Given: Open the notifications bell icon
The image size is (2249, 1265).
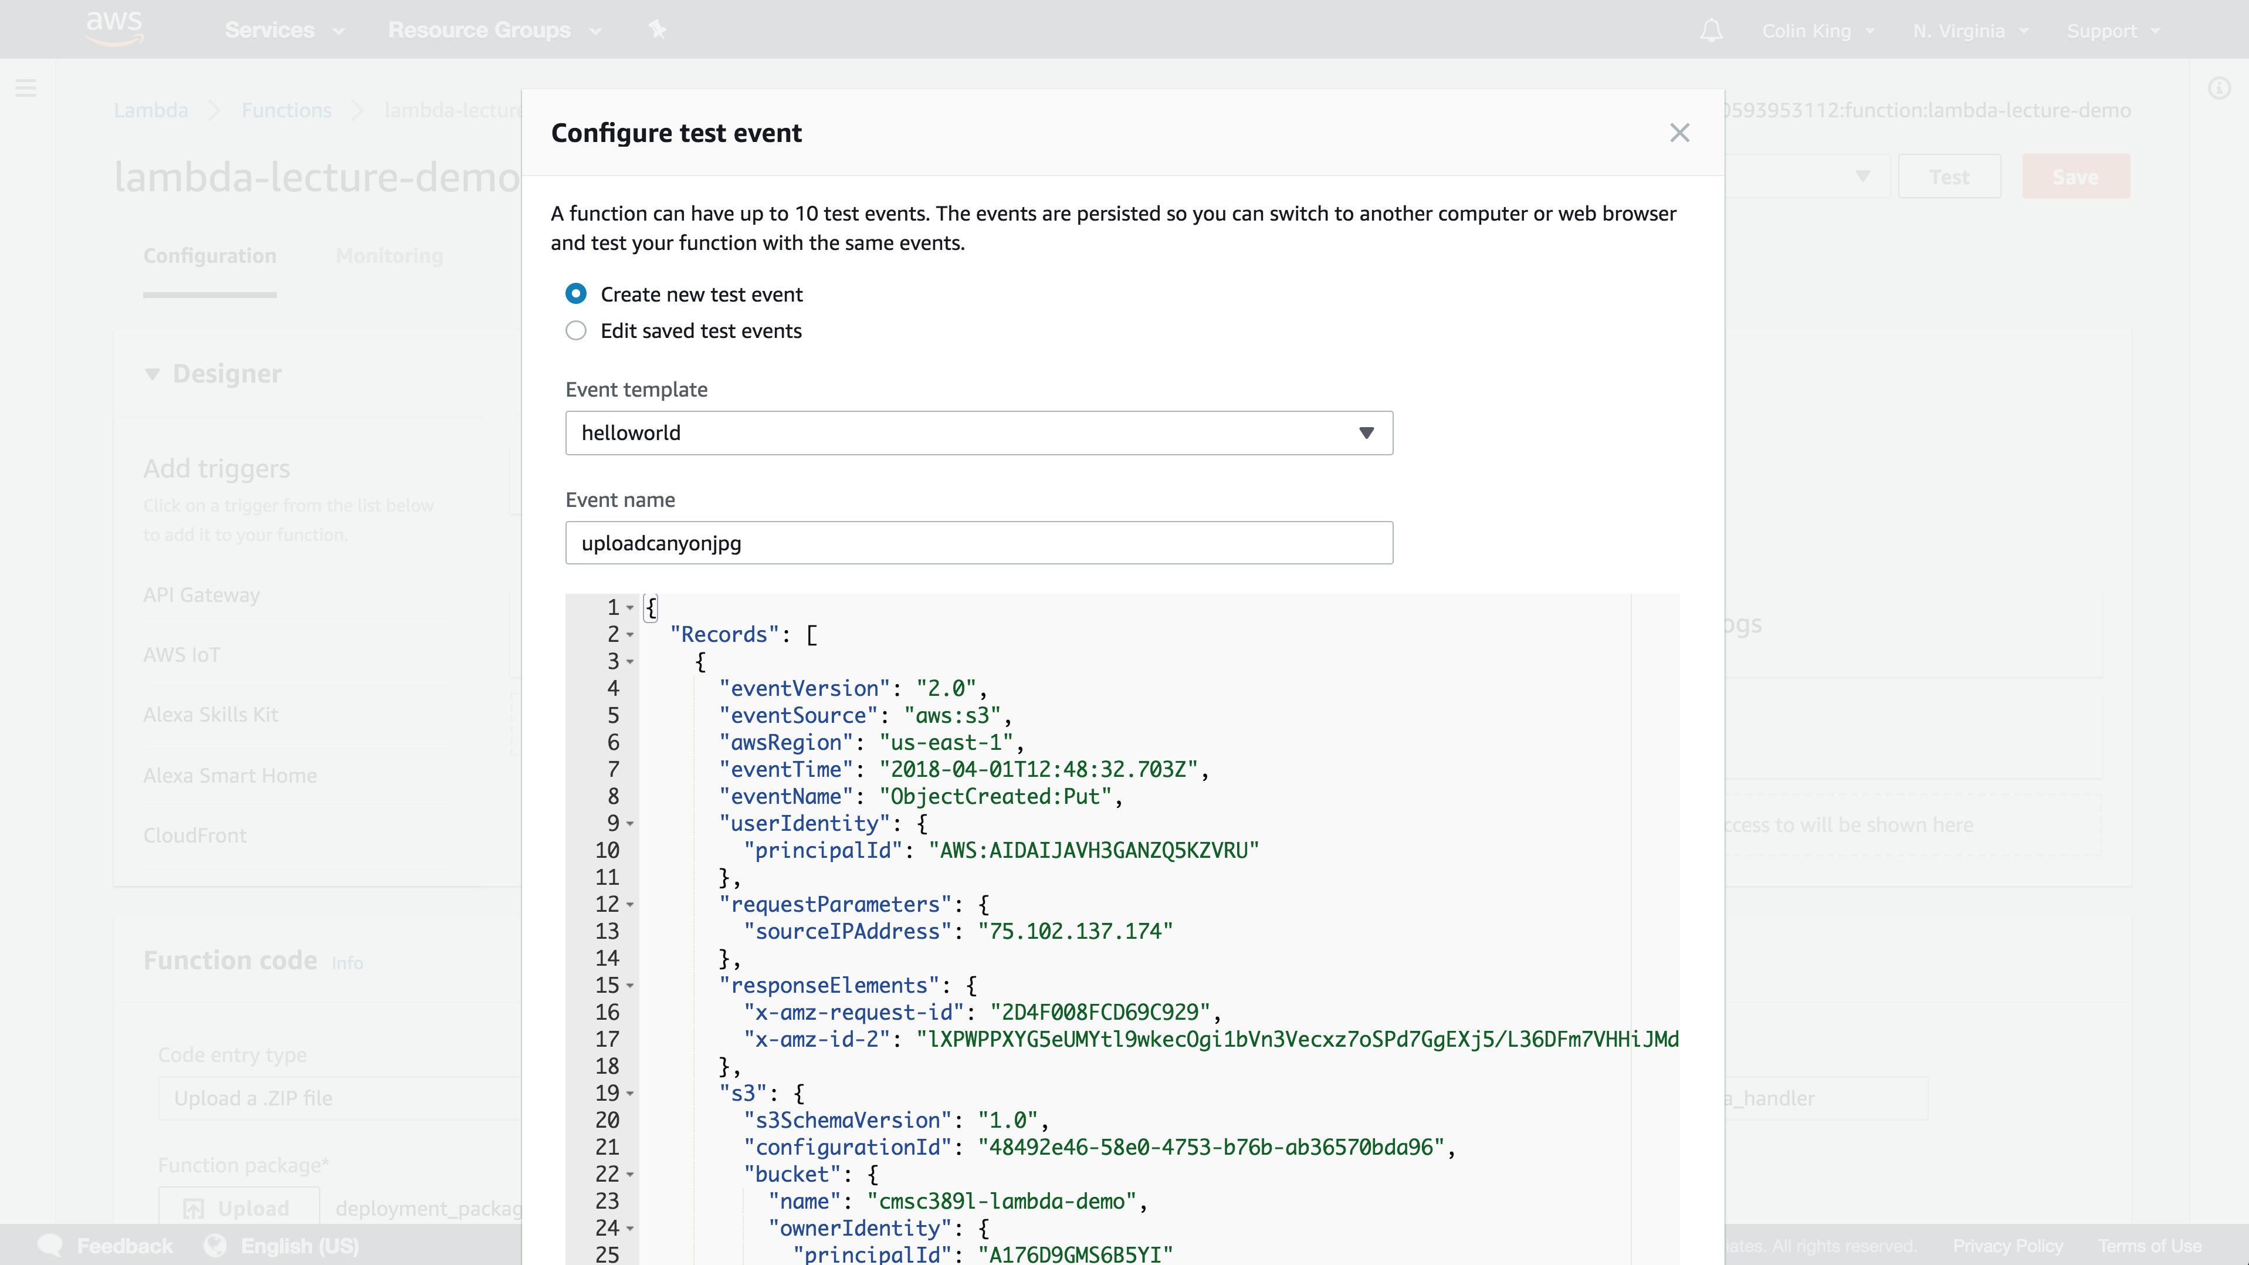Looking at the screenshot, I should 1711,31.
